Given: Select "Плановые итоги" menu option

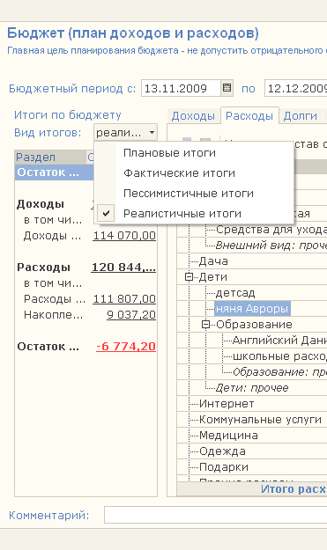Looking at the screenshot, I should tap(169, 153).
